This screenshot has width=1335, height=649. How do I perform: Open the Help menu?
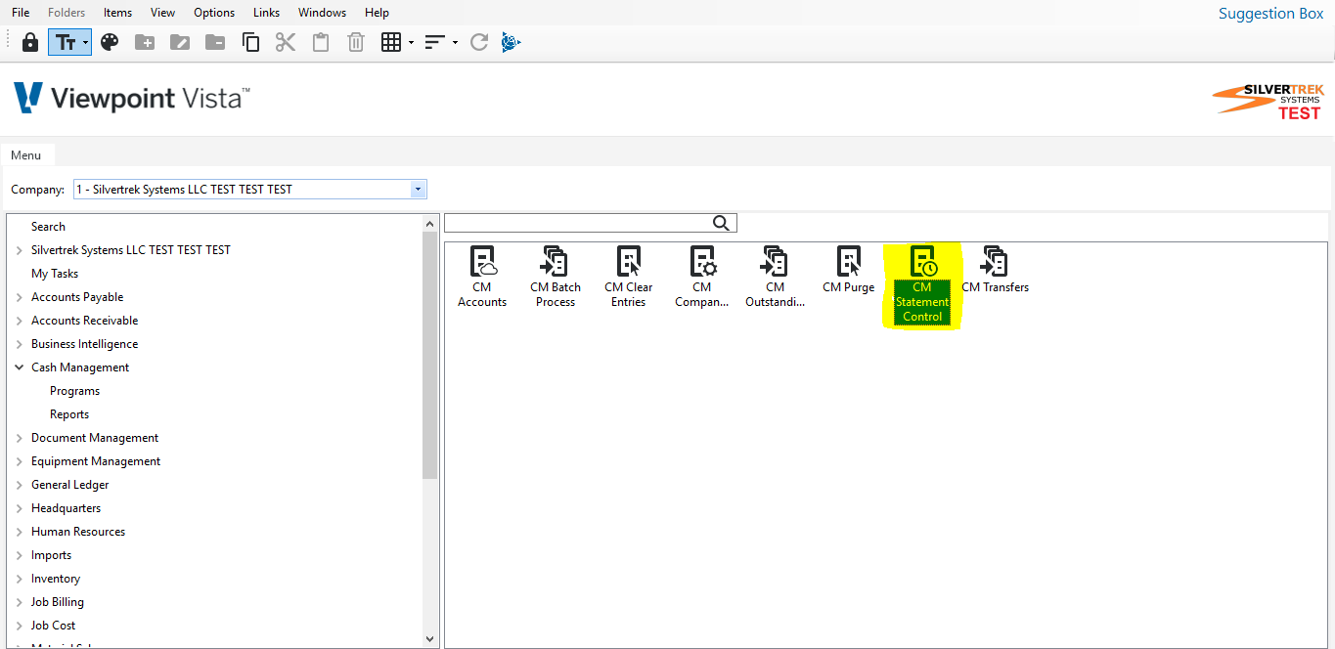pos(377,13)
